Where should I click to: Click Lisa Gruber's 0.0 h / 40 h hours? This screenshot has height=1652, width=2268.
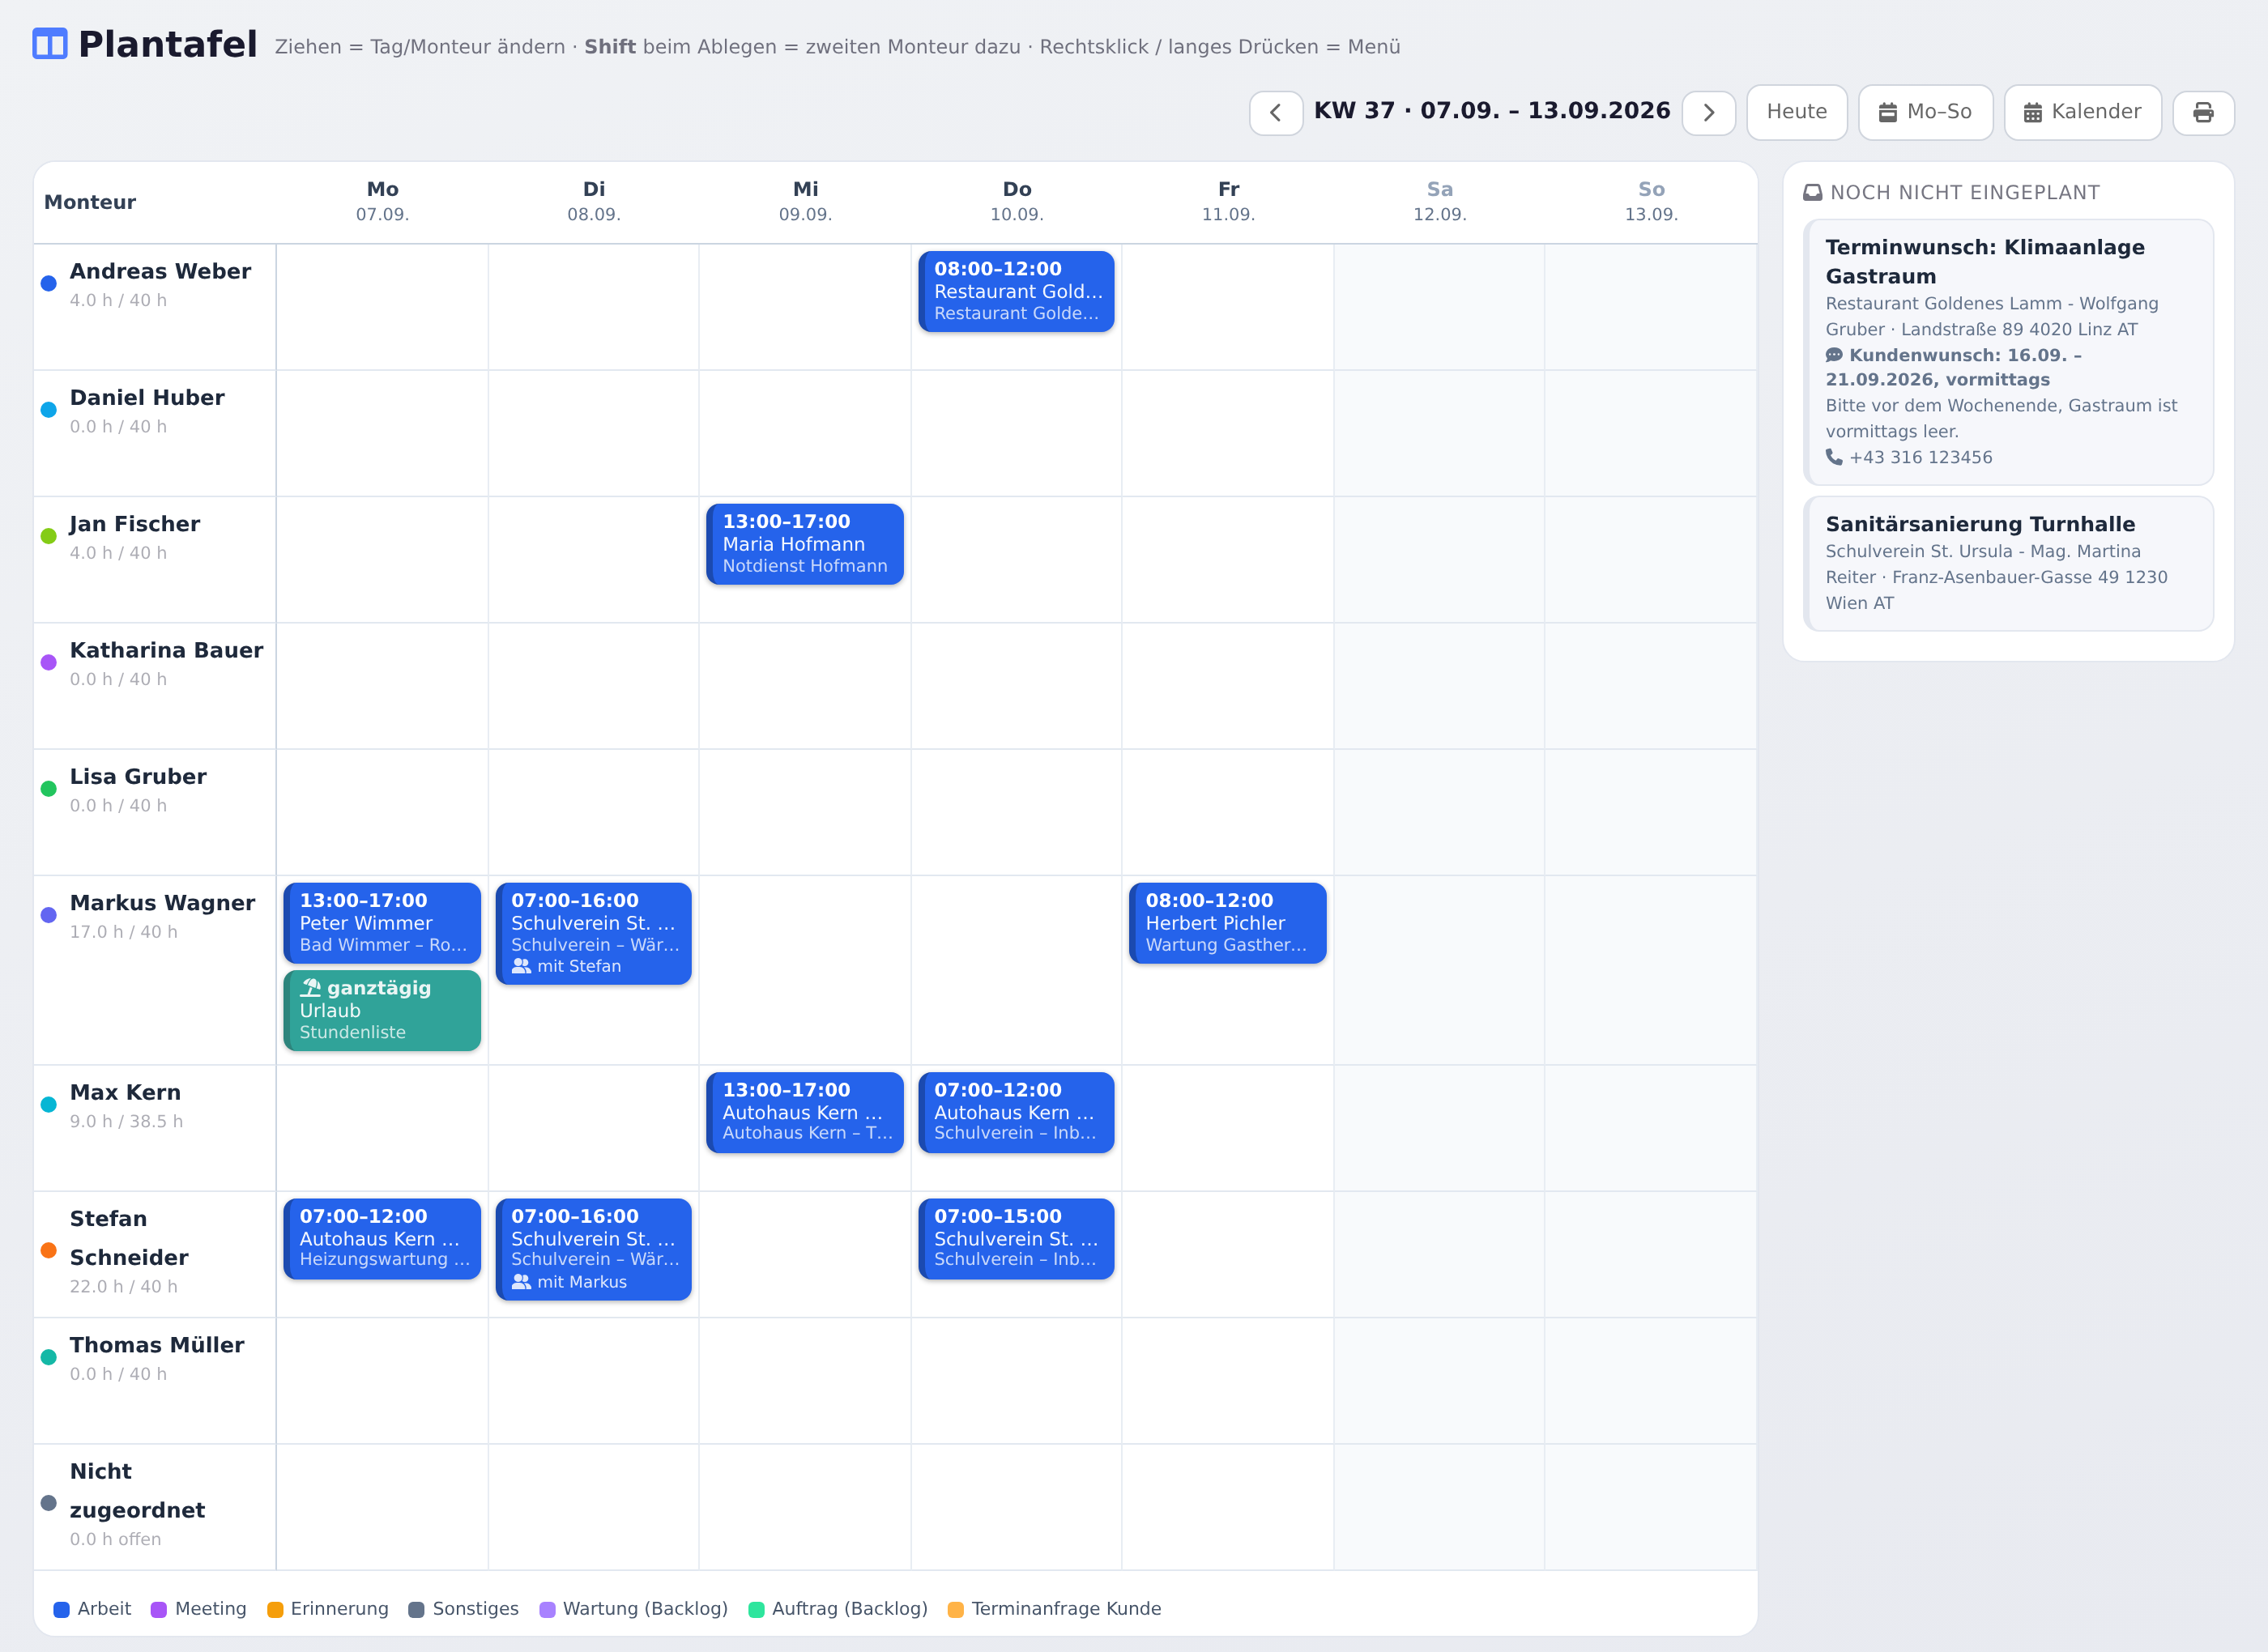[118, 805]
